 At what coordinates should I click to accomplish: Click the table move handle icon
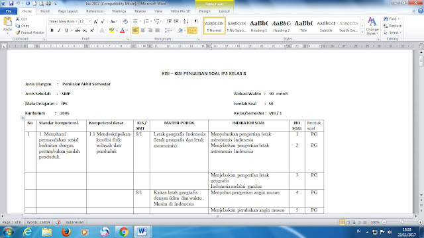23,118
